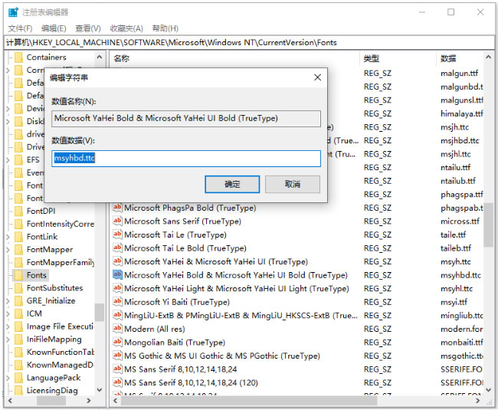Screen dimensions: 498x410
Task: Click tree pane horizontal scroll left arrow
Action: (x=10, y=401)
